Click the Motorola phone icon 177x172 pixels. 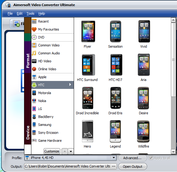[x=34, y=93]
